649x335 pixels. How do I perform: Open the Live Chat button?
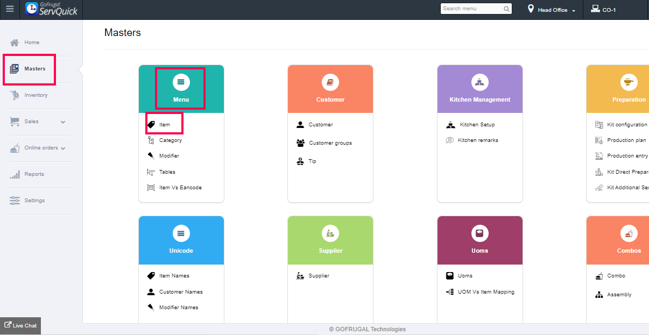(x=20, y=325)
